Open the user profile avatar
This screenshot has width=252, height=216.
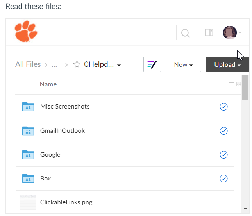pyautogui.click(x=230, y=32)
